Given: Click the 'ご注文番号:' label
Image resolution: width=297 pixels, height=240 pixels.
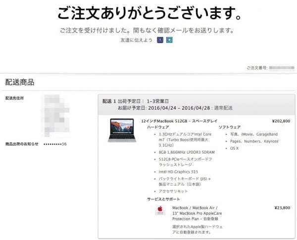Looking at the screenshot, I should pos(257,68).
